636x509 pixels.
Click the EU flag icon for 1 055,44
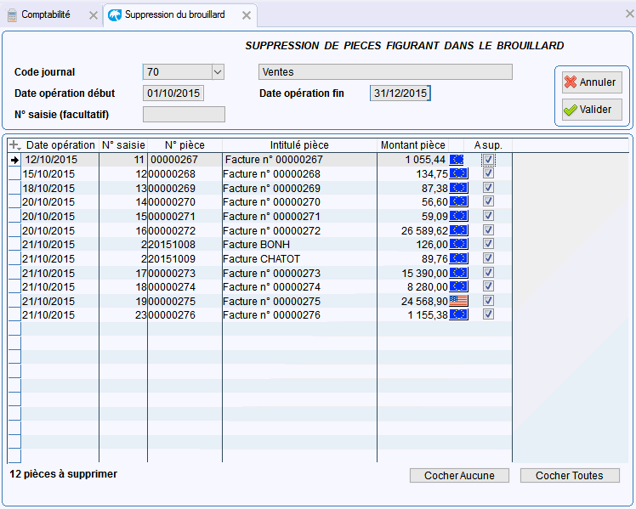[x=457, y=160]
